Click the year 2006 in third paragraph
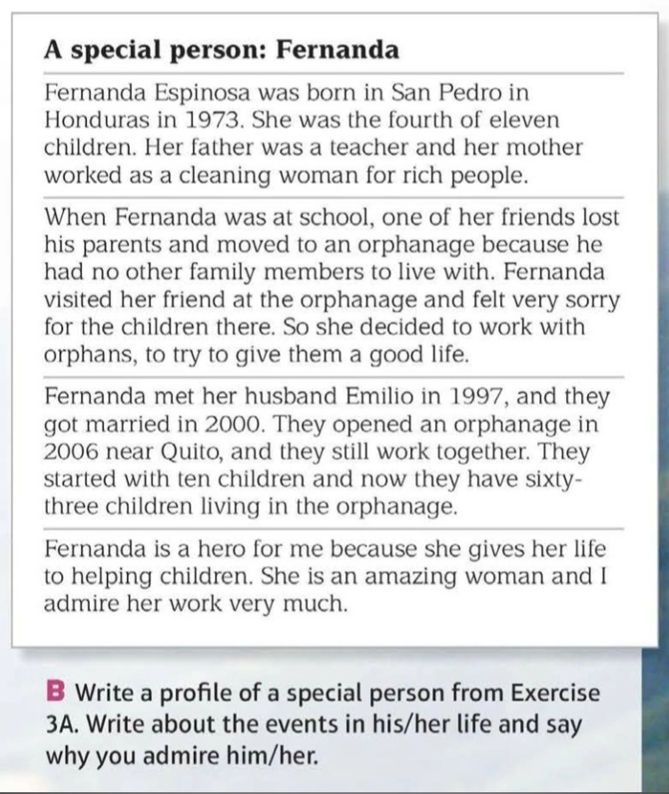This screenshot has height=794, width=669. pos(72,451)
